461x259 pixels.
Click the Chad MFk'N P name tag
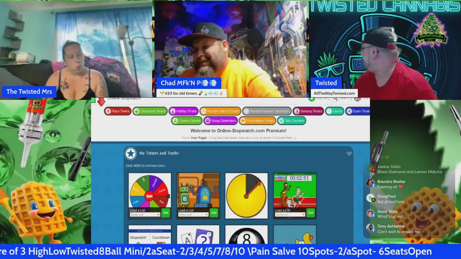click(x=188, y=83)
